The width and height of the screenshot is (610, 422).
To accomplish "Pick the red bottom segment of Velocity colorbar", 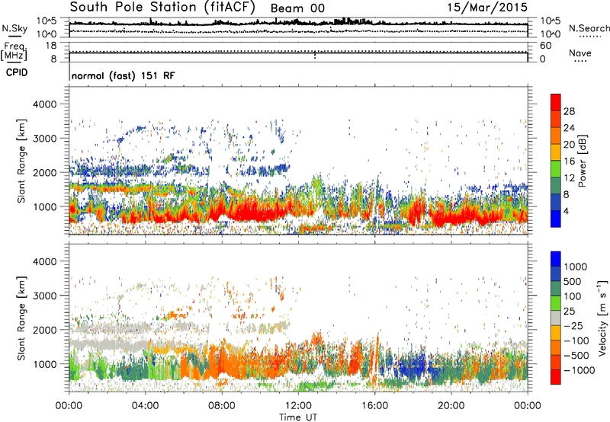I will coord(556,377).
